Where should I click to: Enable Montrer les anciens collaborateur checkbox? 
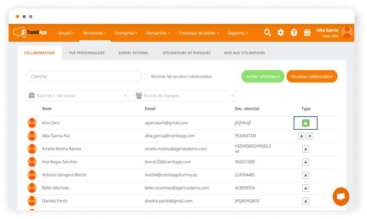147,76
